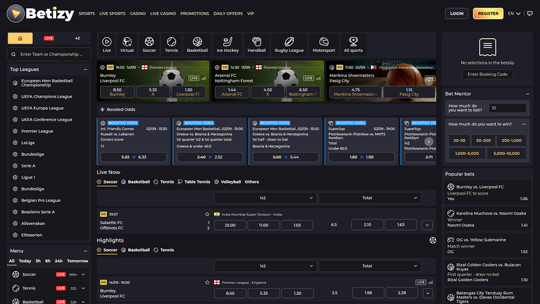
Task: Click the LIVE badge in sidebar tabs
Action: (x=48, y=38)
